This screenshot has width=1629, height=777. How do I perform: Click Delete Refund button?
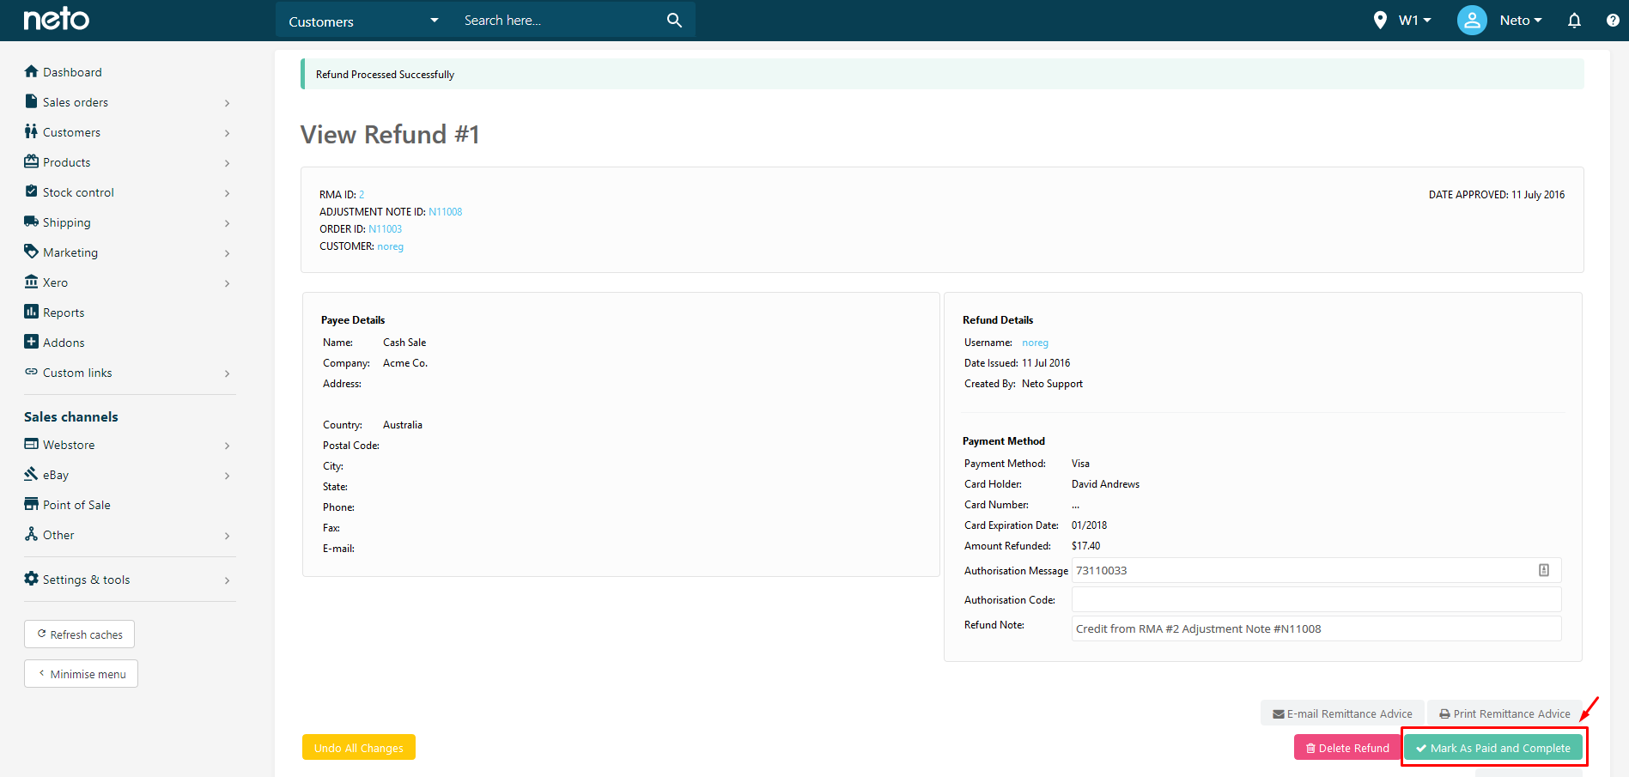(x=1346, y=748)
